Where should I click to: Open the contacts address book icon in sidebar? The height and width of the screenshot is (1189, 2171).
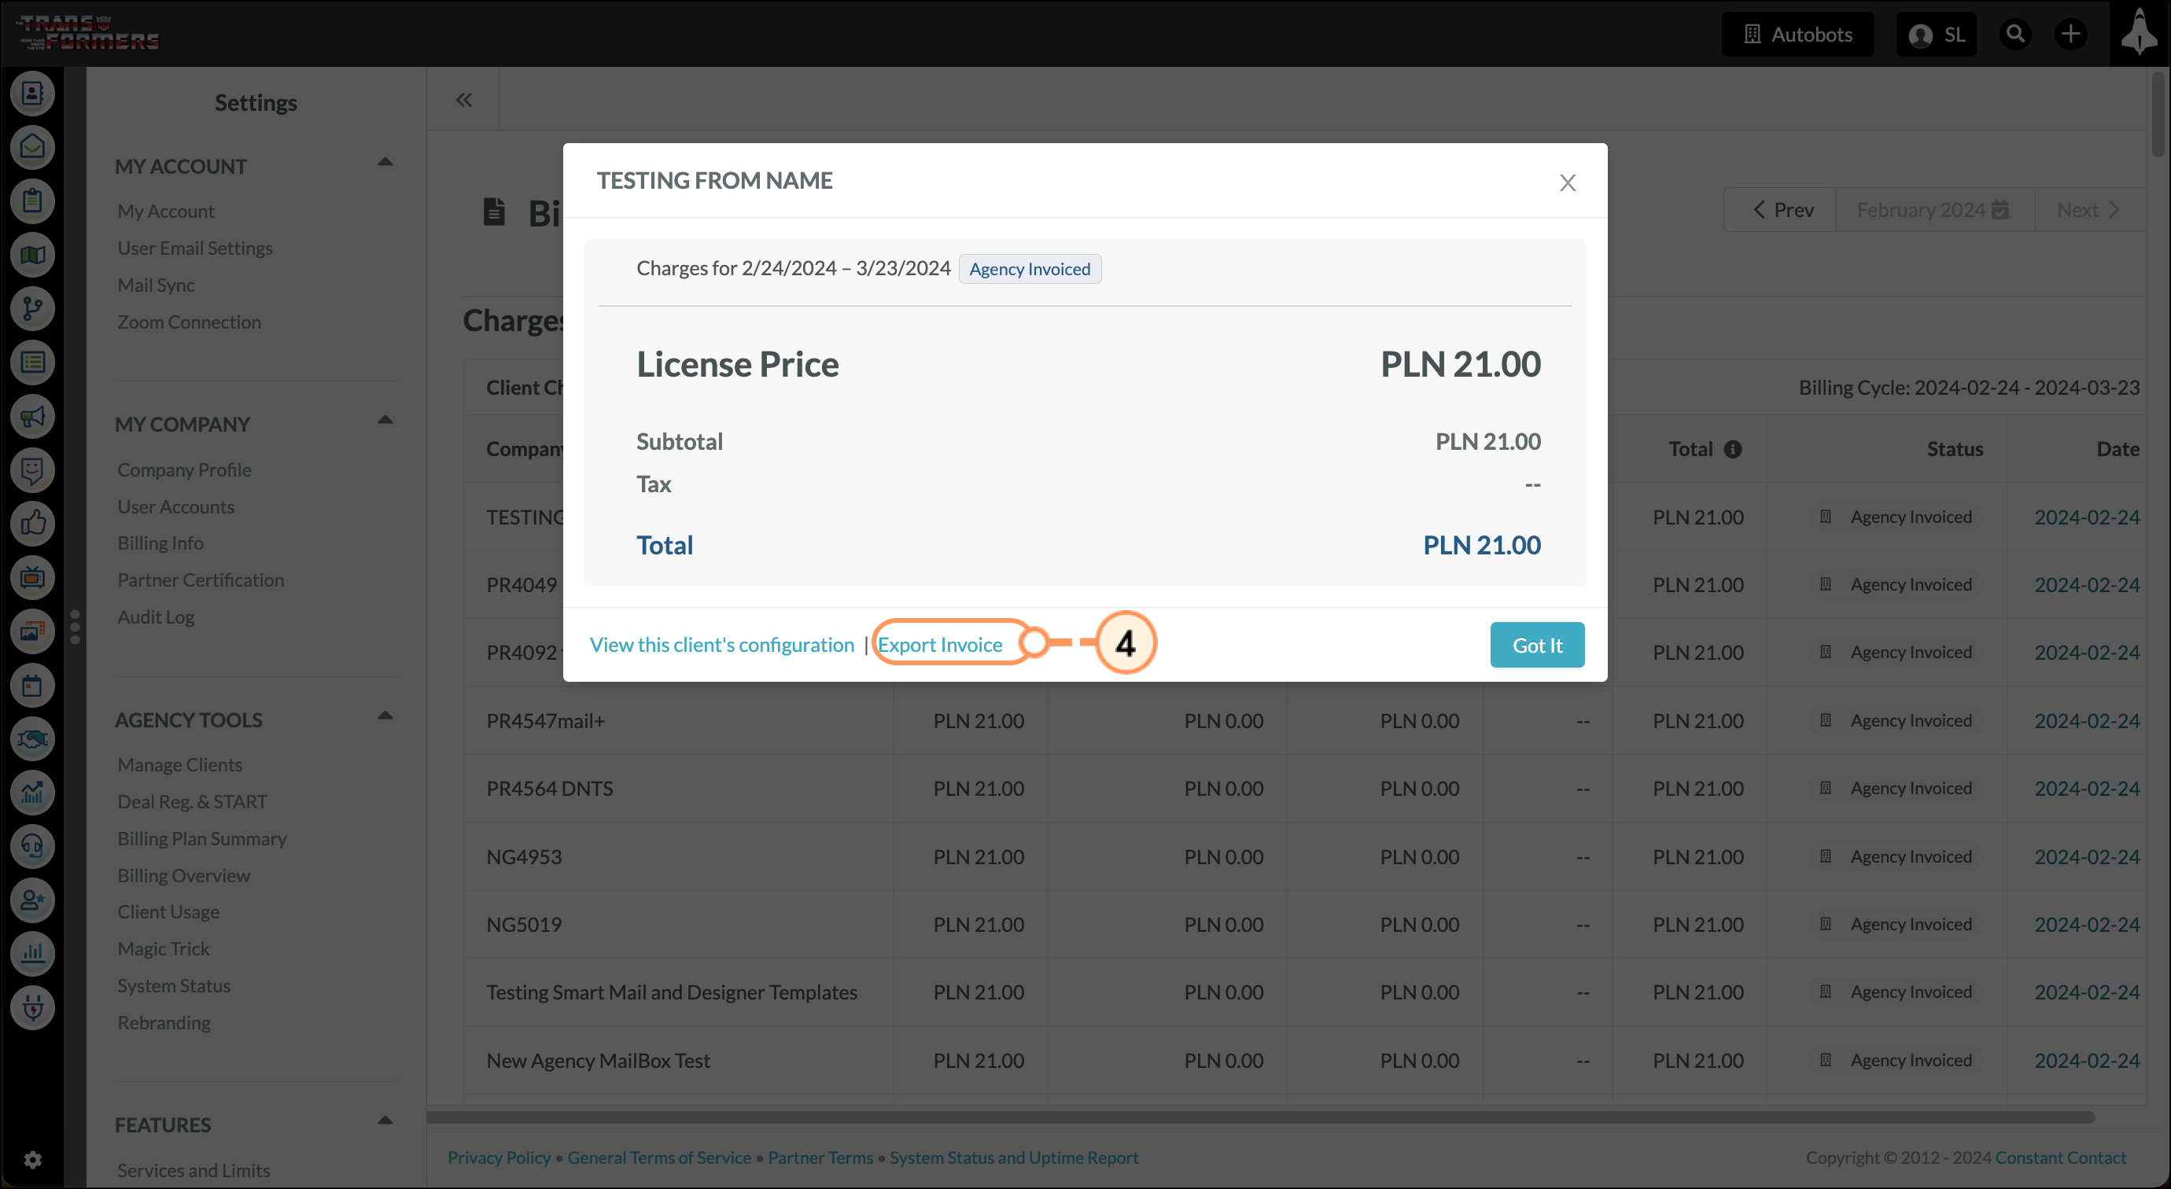[32, 94]
